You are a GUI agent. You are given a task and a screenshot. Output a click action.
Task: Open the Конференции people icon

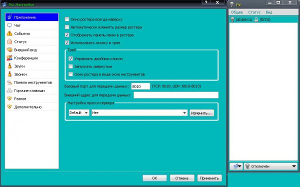pyautogui.click(x=9, y=58)
